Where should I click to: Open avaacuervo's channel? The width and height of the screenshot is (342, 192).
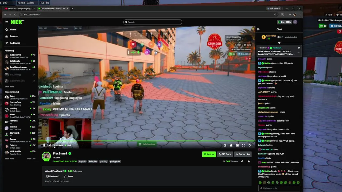tap(20, 56)
